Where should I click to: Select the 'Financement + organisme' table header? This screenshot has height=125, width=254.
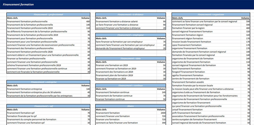tap(211, 14)
